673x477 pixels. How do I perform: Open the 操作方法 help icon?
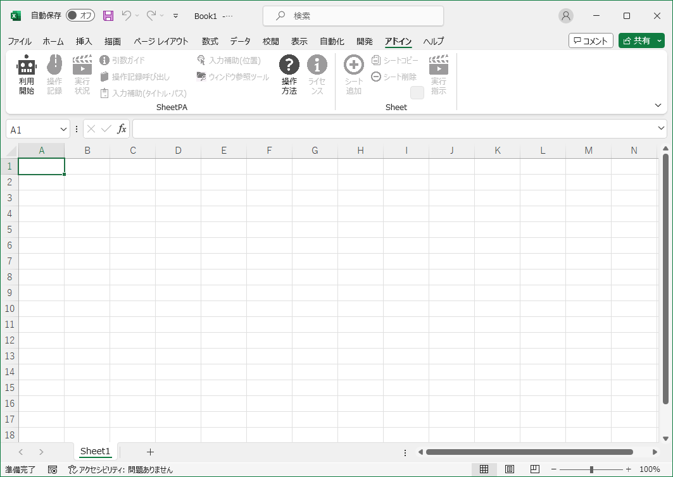289,65
